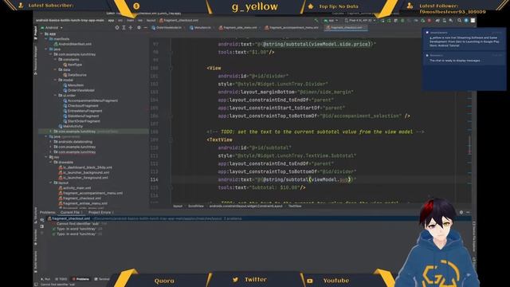Click the Problems button in bottom bar

tap(80, 279)
